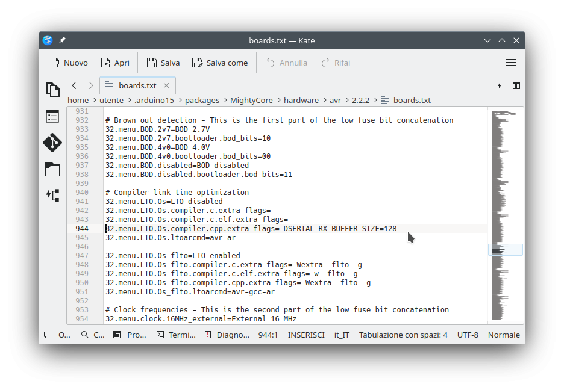Screen dimensions: 564x390
Task: Open a file with Apri
Action: click(x=115, y=63)
